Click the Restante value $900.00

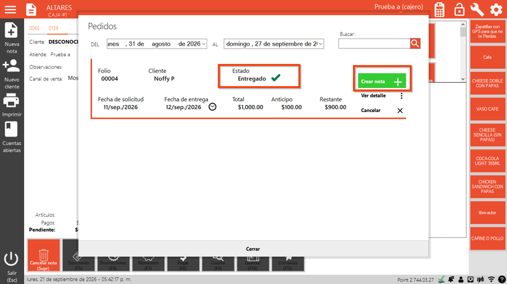coord(336,107)
